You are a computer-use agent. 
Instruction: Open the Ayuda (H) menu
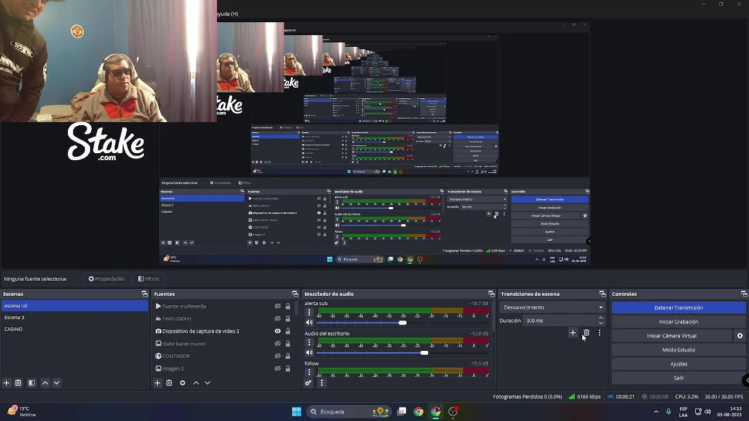(x=227, y=13)
